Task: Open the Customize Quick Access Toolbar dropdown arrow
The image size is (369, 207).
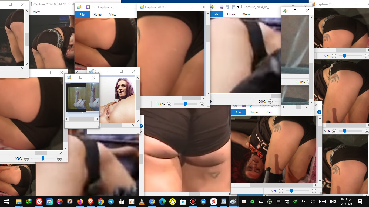Action: tap(238, 7)
